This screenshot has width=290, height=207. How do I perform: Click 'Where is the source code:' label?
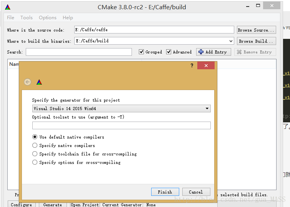(36, 30)
